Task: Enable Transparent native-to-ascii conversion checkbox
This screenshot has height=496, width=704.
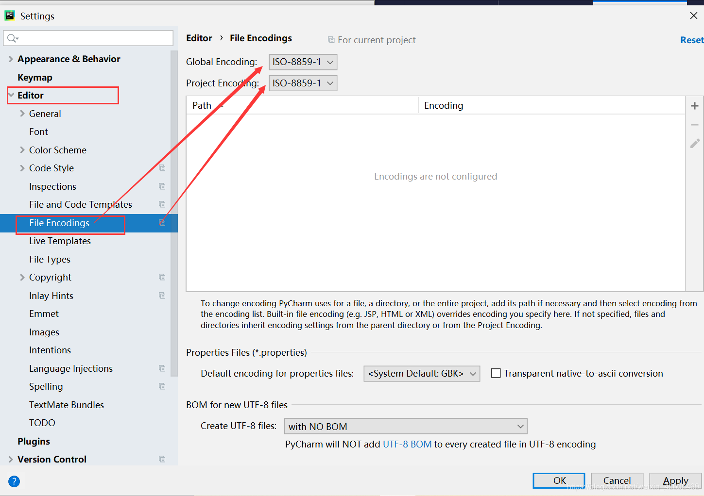Action: 496,373
